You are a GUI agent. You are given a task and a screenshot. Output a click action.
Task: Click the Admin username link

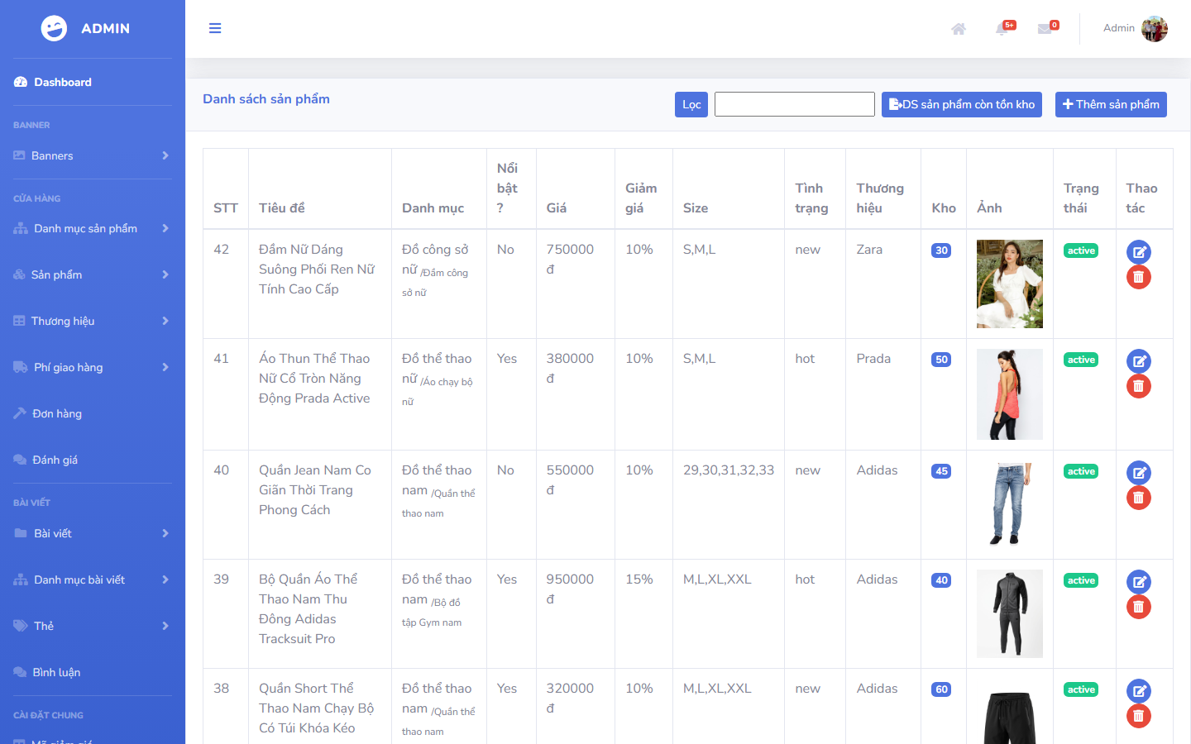tap(1119, 28)
